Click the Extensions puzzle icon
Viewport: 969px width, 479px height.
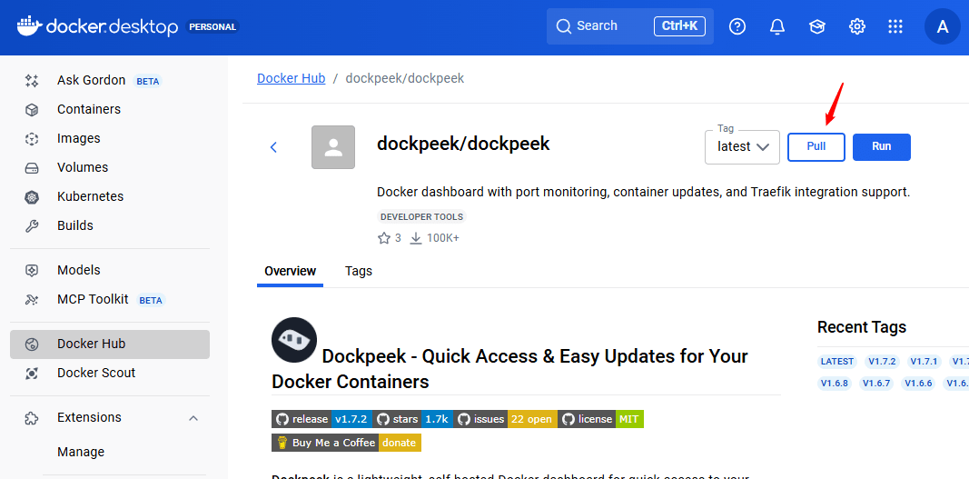(32, 418)
